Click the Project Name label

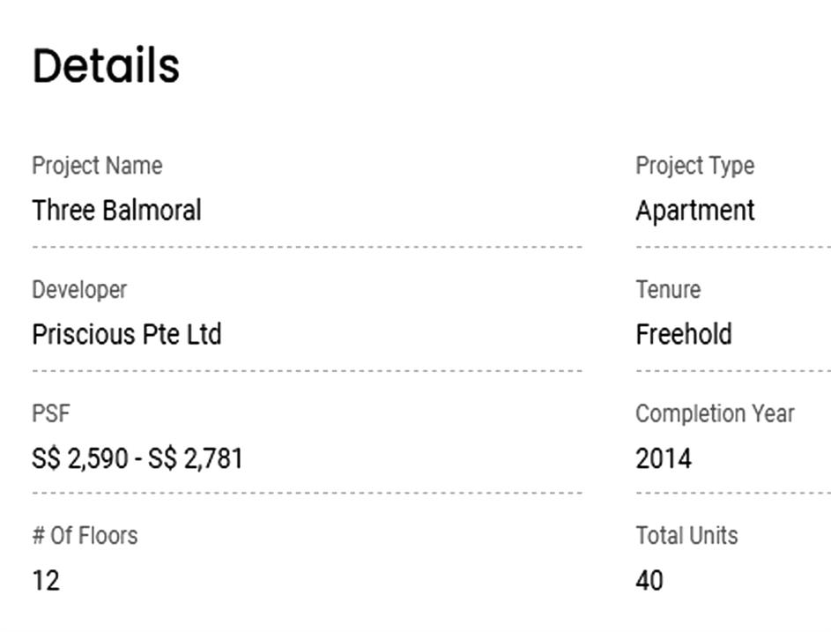97,166
